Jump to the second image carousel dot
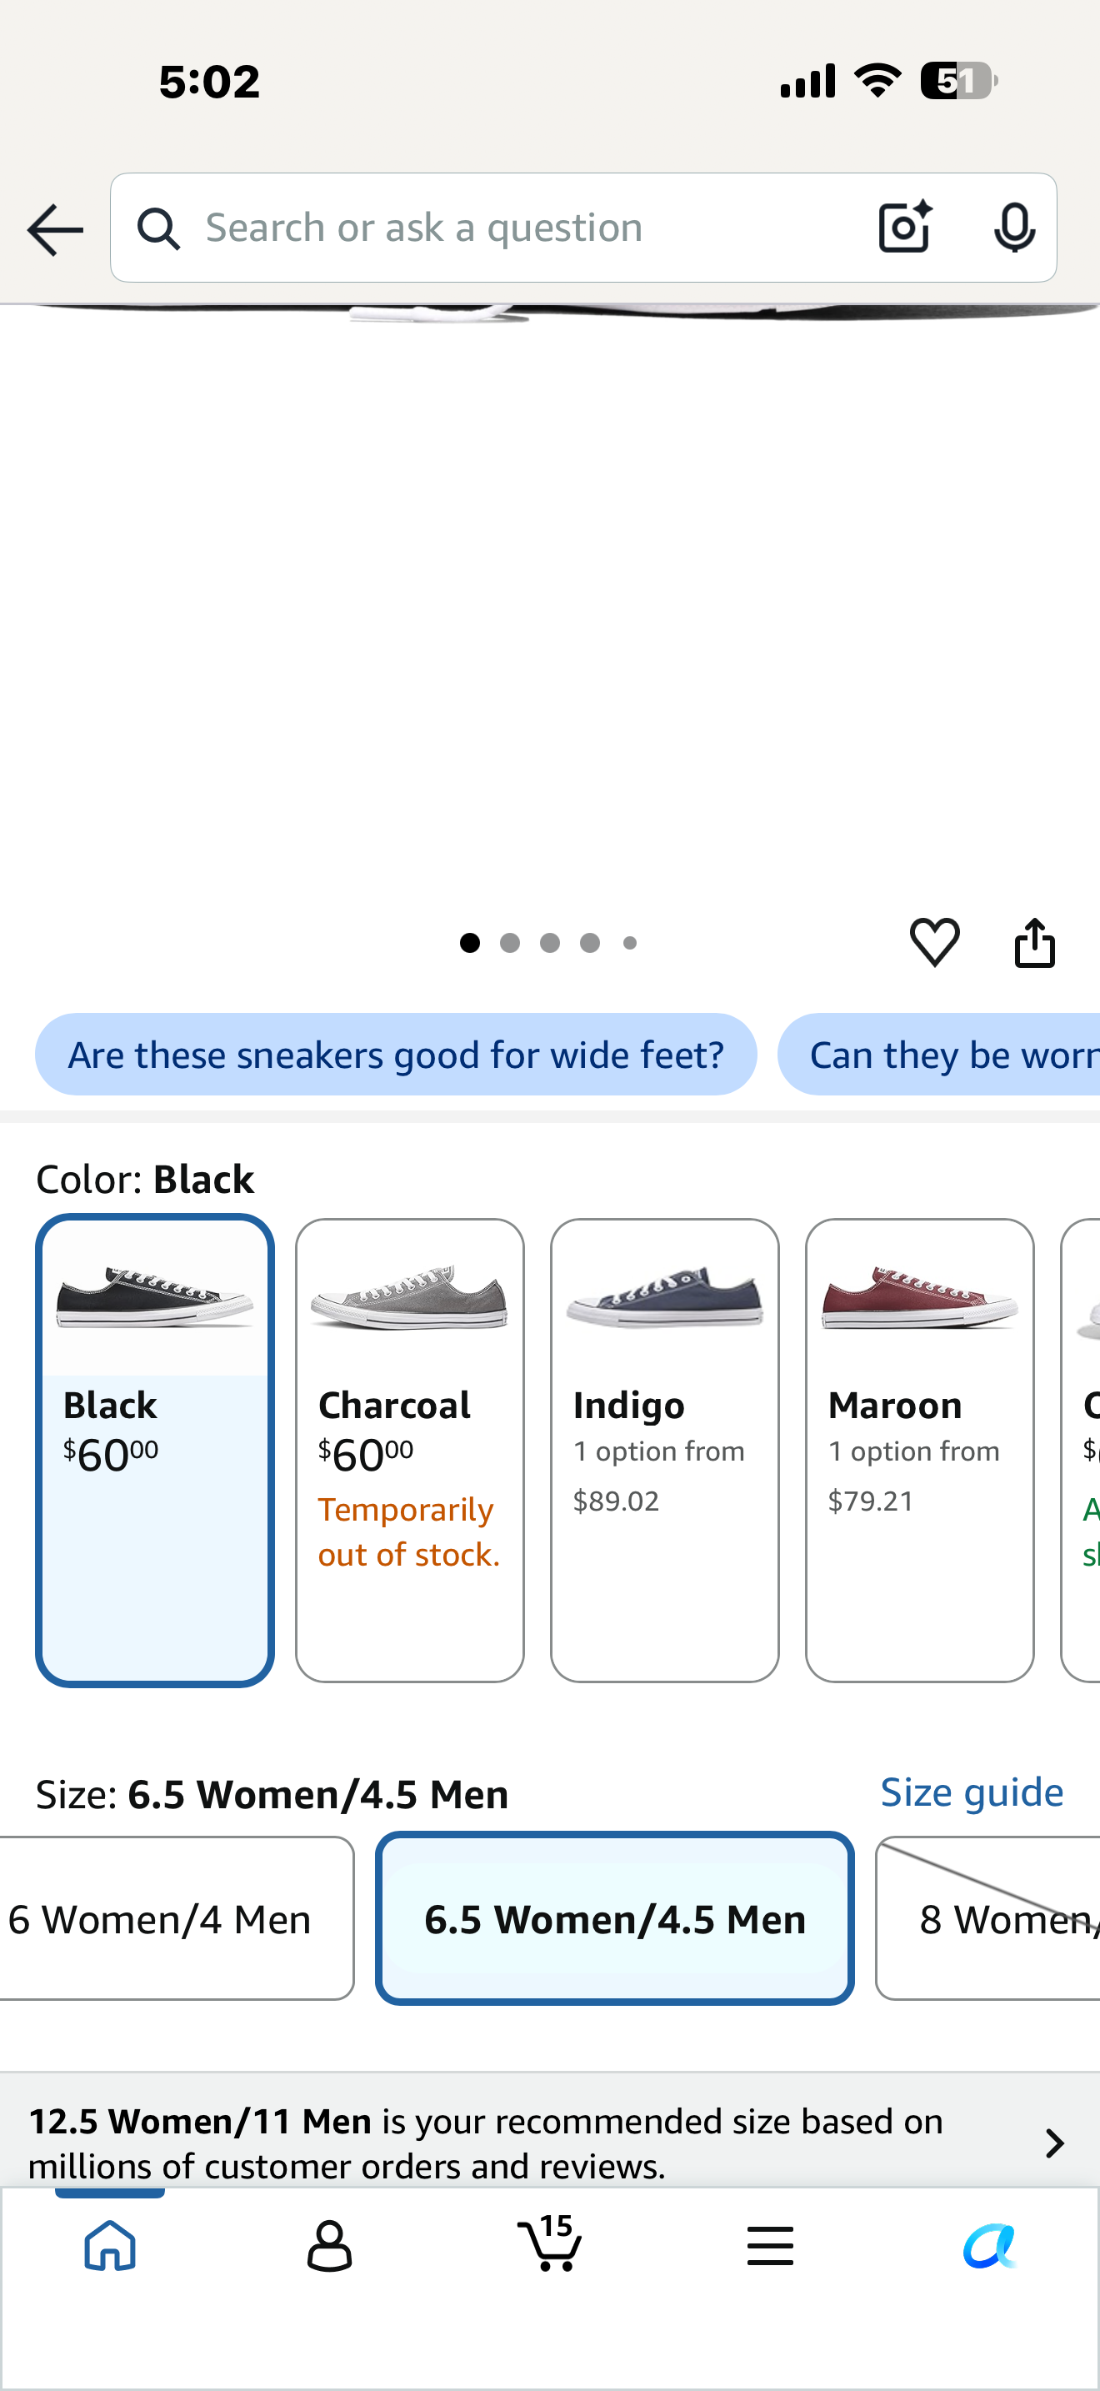Viewport: 1100px width, 2391px height. (x=509, y=943)
